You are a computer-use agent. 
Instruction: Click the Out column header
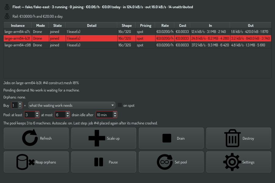click(x=251, y=25)
